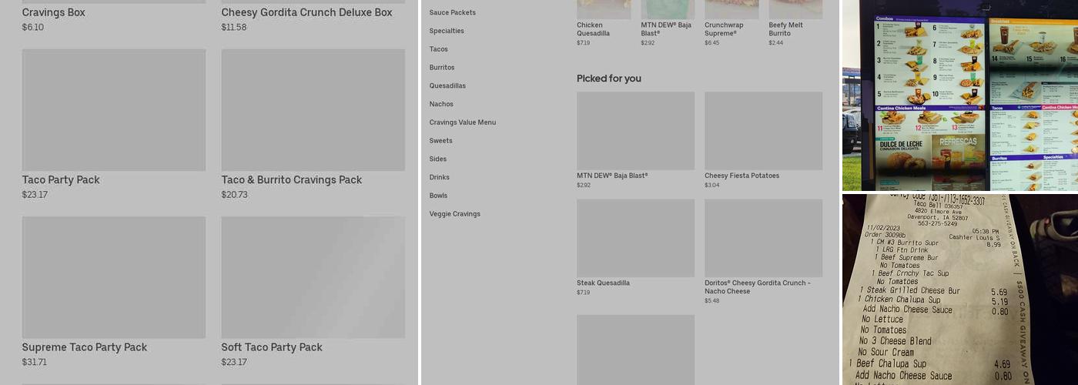Screen dimensions: 1078x385
Task: Open the Veggie Cravings category
Action: click(x=454, y=214)
